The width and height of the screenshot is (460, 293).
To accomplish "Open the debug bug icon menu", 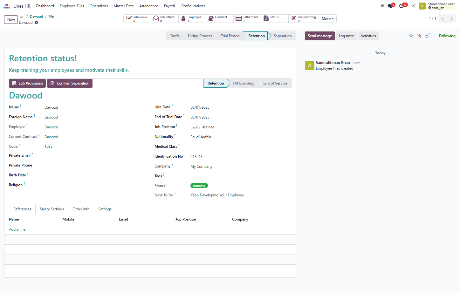I will (382, 6).
